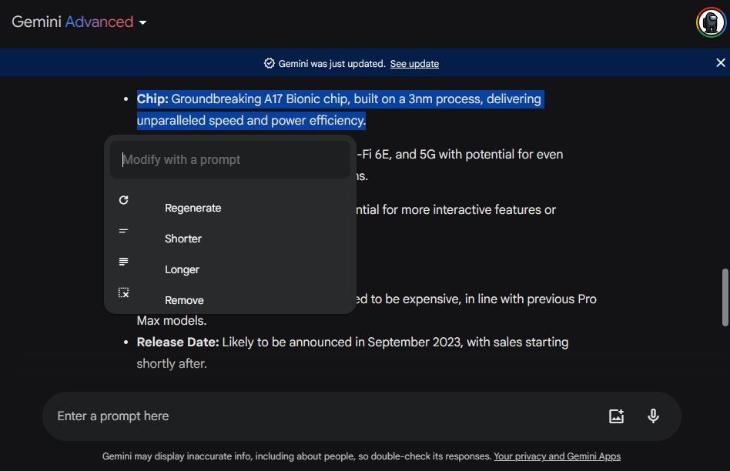The height and width of the screenshot is (471, 730).
Task: Click the Regenerate refresh icon
Action: (123, 200)
